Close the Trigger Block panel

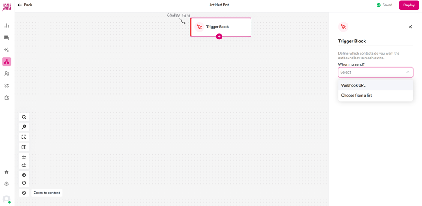coord(410,27)
